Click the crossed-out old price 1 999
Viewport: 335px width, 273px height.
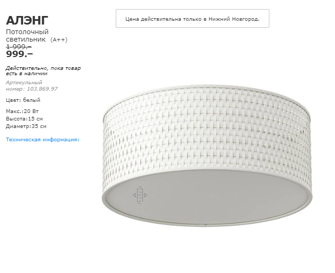click(19, 46)
